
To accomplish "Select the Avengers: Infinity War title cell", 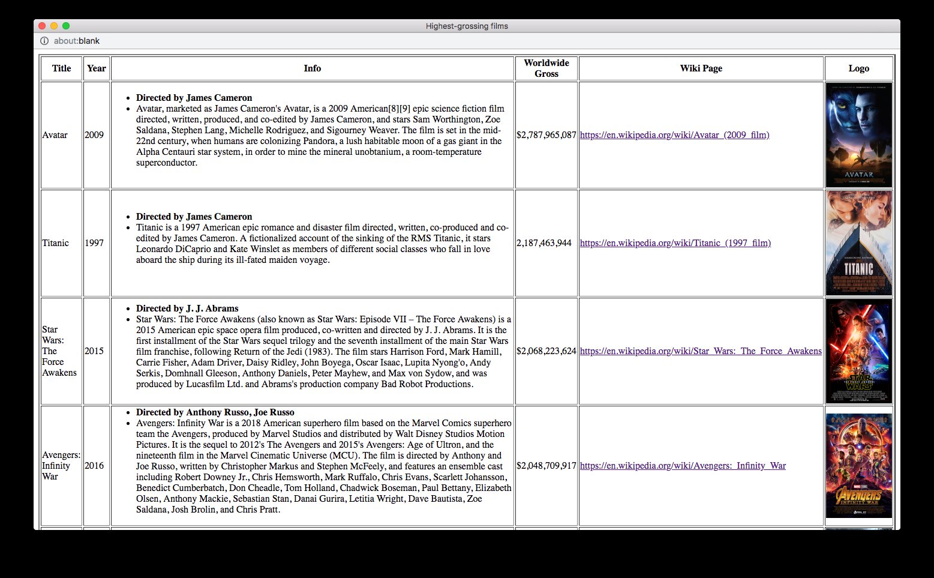I will [61, 466].
